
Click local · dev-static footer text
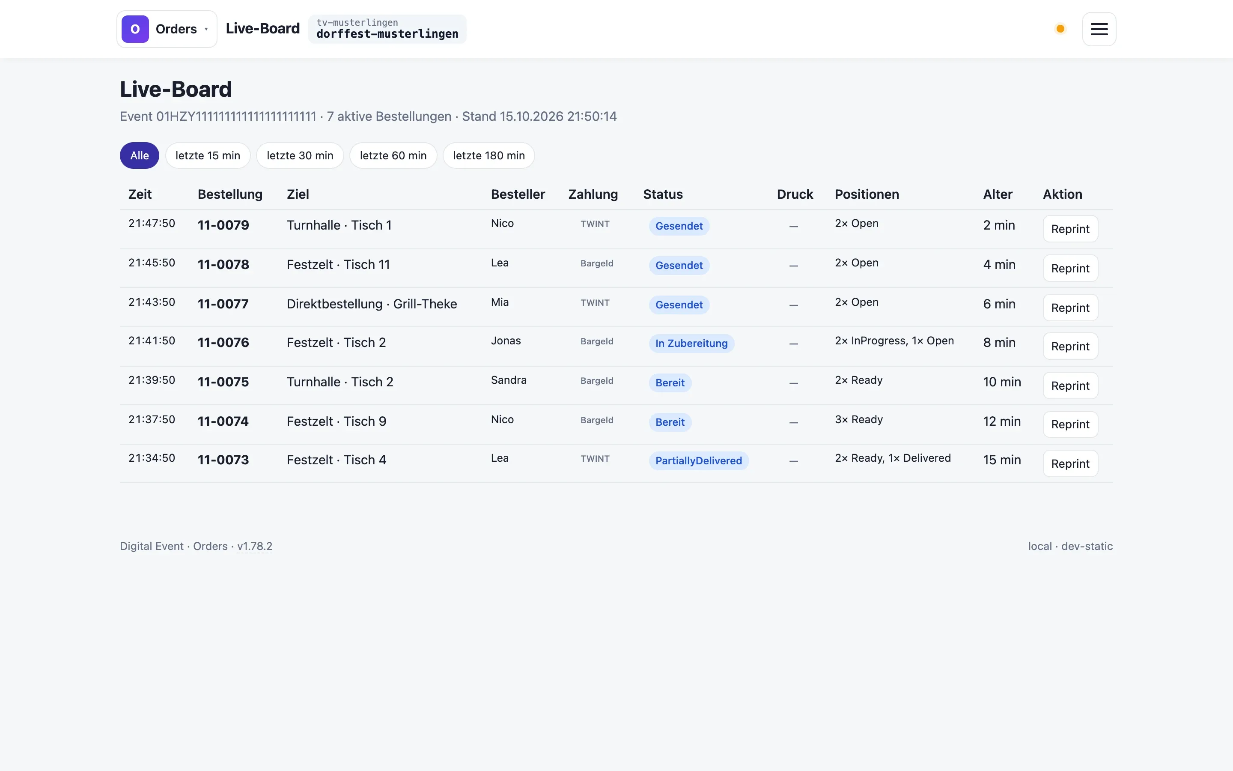point(1070,546)
